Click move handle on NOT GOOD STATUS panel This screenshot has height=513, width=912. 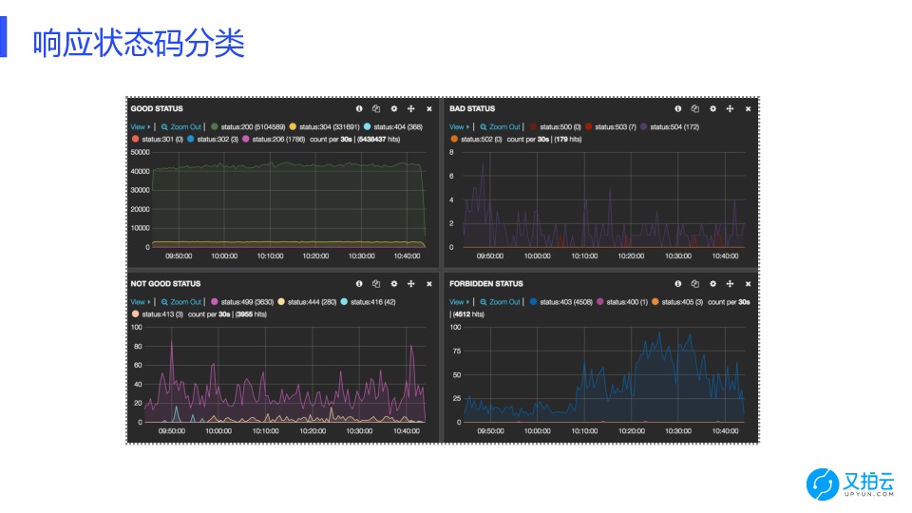point(411,284)
